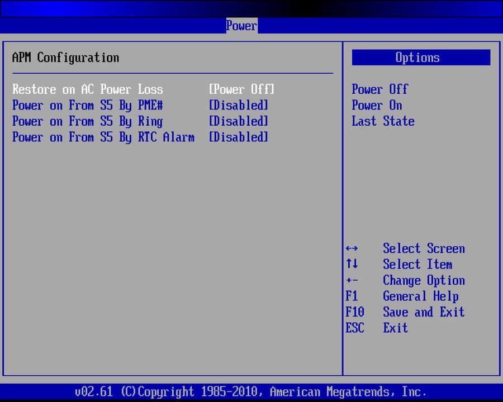Click the Disabled value for RTC Alarm
This screenshot has width=503, height=402.
click(x=238, y=137)
